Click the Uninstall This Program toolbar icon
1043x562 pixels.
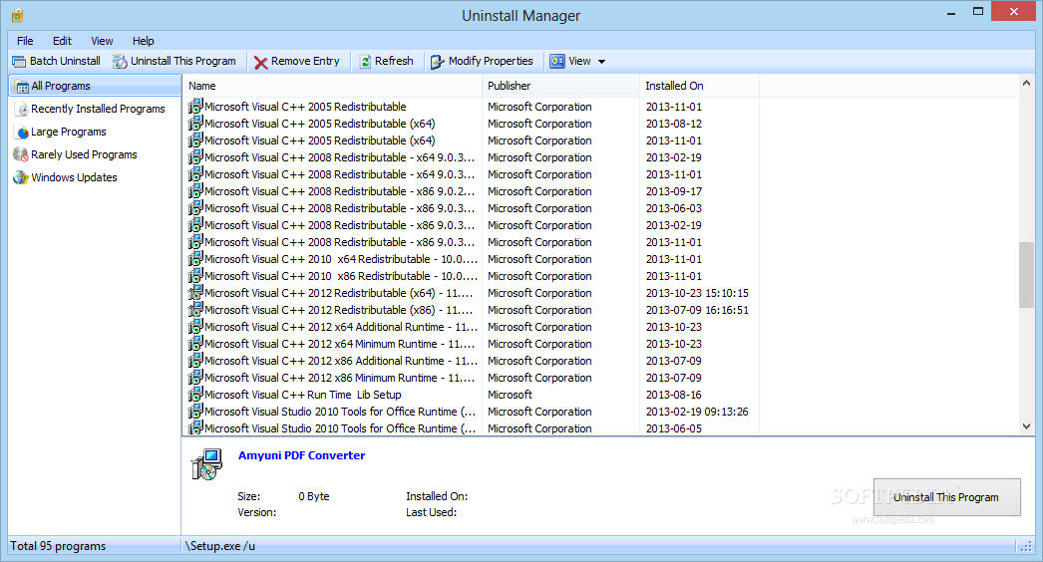point(120,61)
